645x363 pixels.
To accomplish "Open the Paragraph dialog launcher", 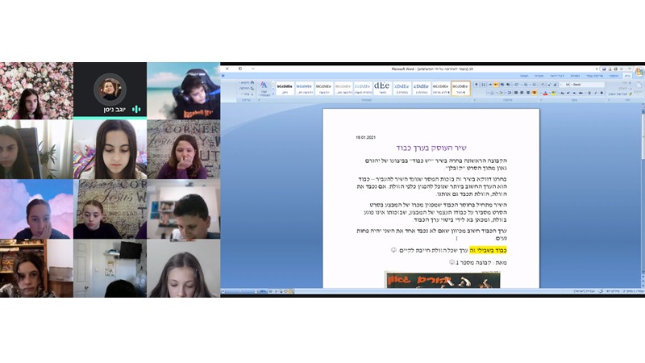I will (474, 100).
